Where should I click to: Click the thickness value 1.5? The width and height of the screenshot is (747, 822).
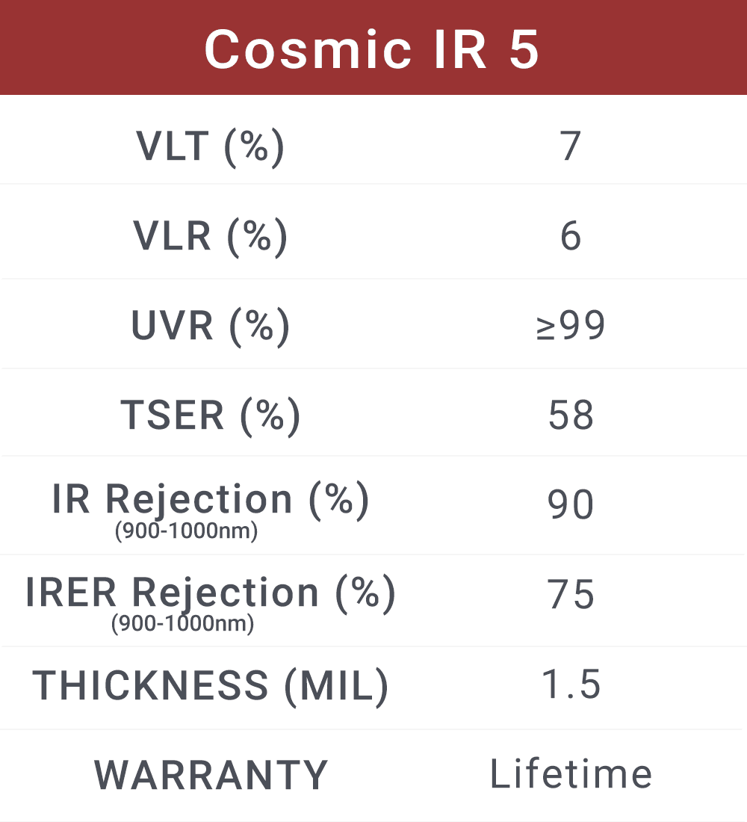point(571,685)
